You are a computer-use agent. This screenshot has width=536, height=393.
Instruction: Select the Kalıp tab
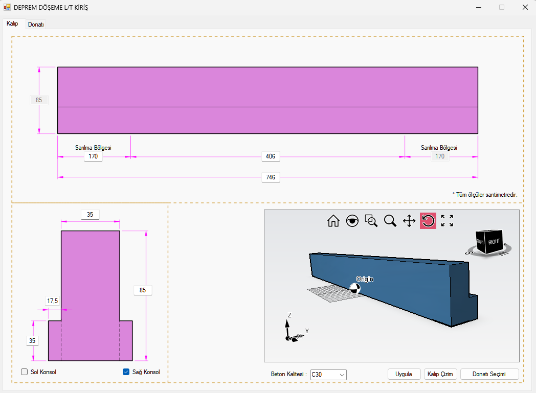(13, 24)
